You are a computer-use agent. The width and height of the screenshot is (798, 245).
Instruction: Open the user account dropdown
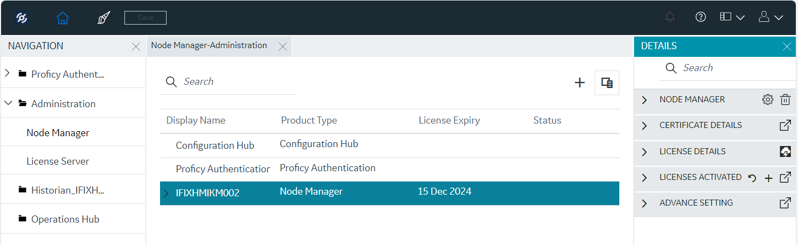click(771, 17)
